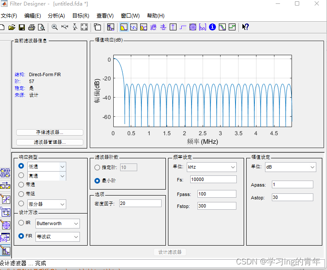Viewport: 327px width, 270px height.
Task: Save the current filter session
Action: coord(22,27)
